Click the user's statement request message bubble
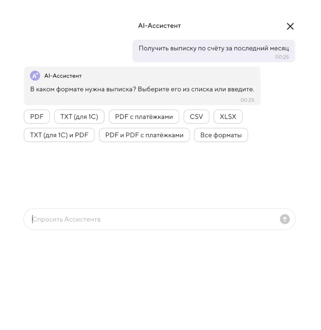 pos(214,48)
